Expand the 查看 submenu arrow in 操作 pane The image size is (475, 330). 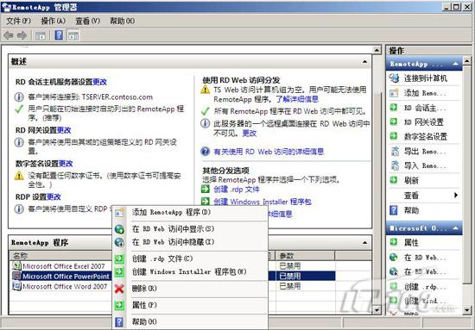(x=456, y=196)
